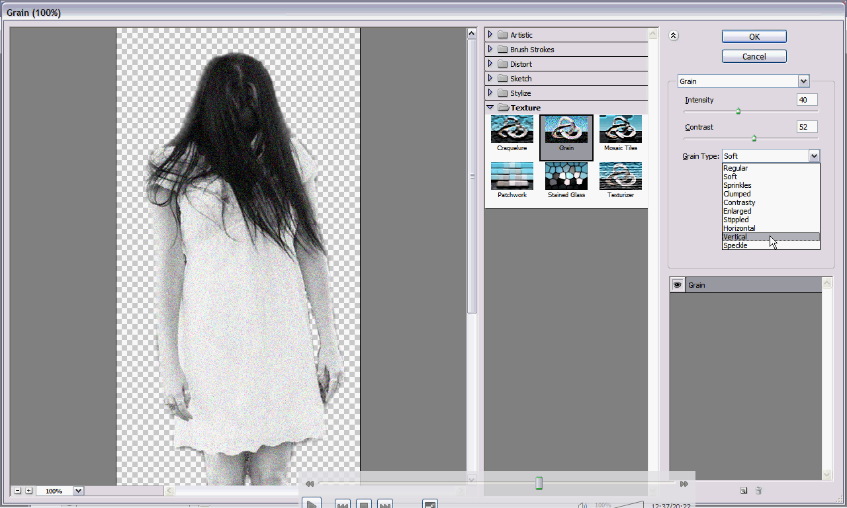Choose Soft grain type option
Screen dimensions: 847x508
point(771,177)
